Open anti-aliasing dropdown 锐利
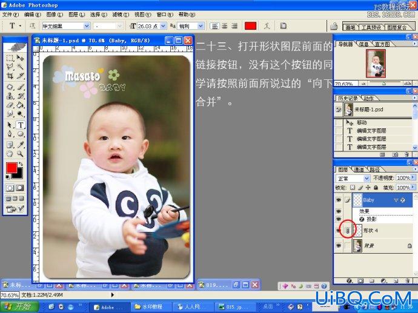 click(x=201, y=26)
